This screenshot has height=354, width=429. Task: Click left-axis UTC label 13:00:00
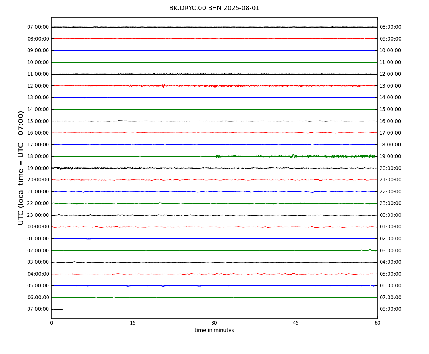coord(38,98)
